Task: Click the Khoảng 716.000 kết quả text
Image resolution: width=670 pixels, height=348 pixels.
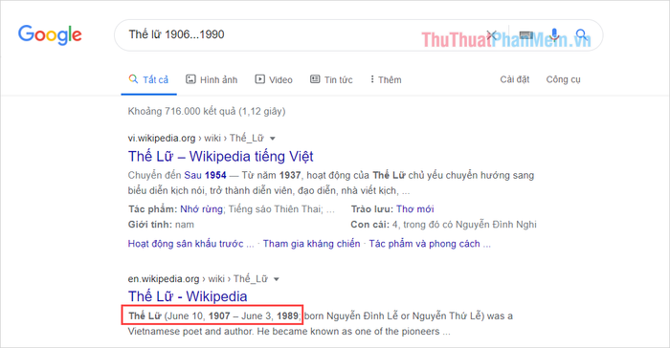Action: tap(207, 112)
